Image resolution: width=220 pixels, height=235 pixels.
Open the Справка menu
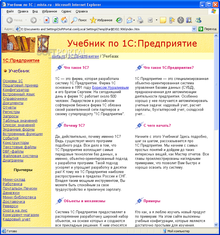point(81,11)
